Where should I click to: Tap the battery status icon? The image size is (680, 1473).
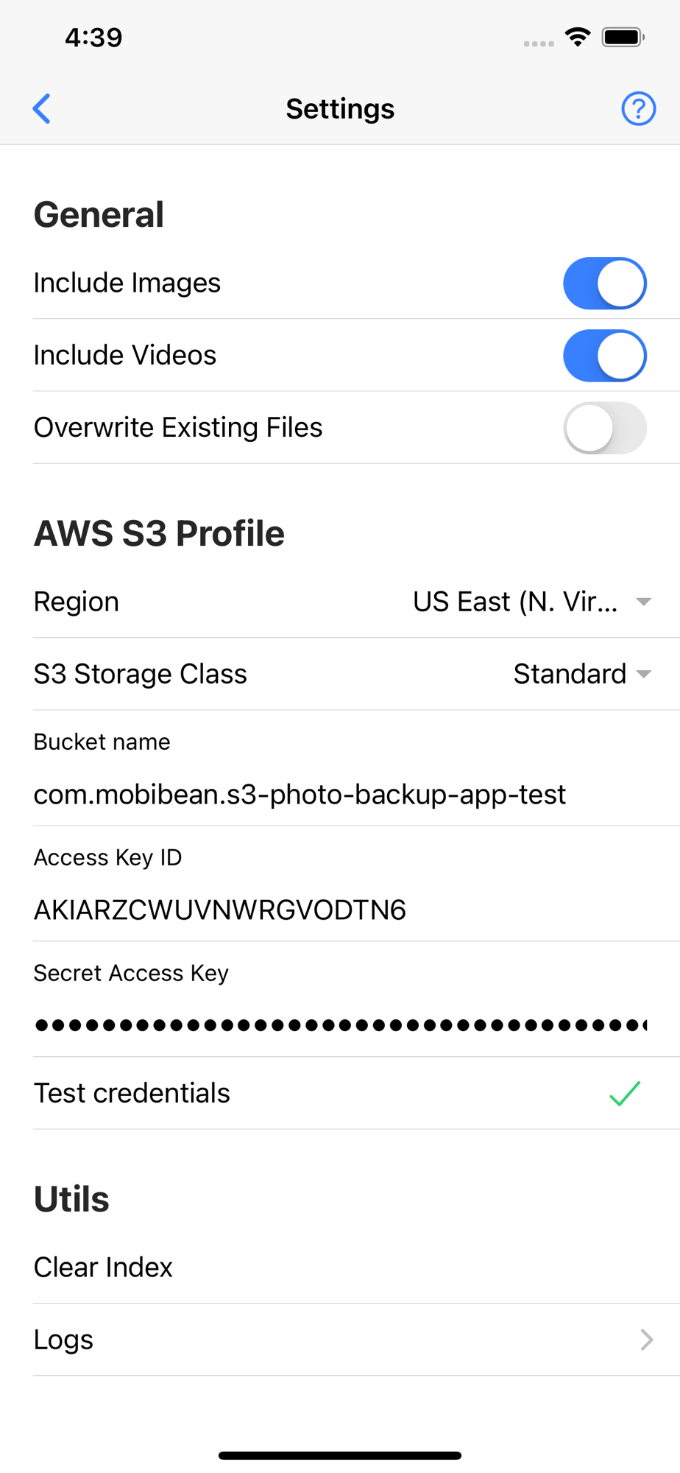(x=623, y=37)
